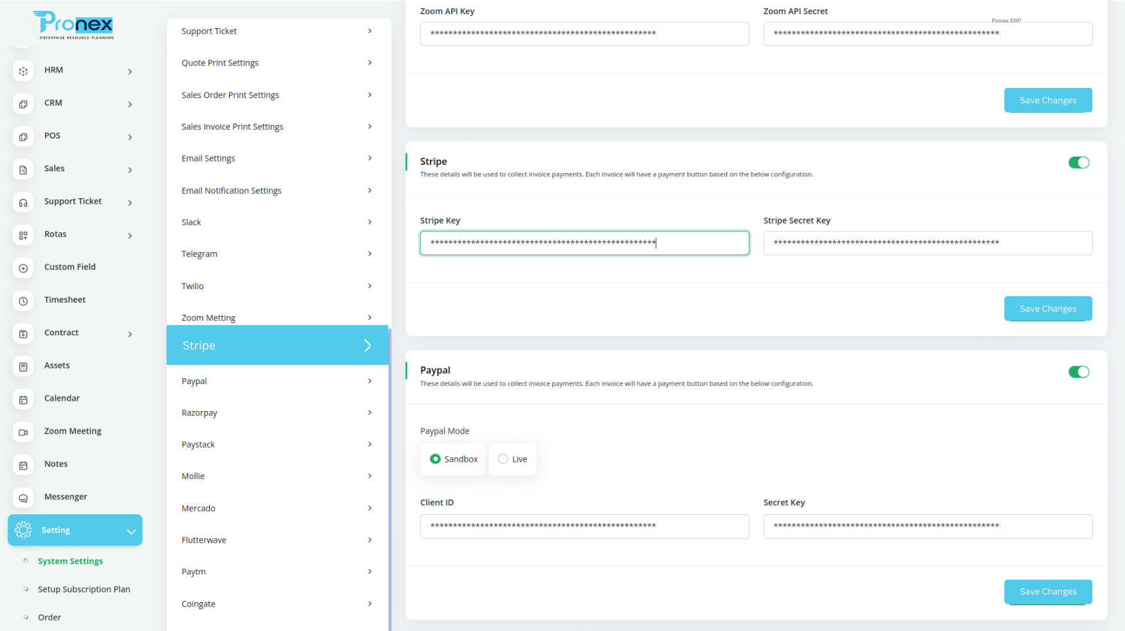Open Order submenu link

pos(49,618)
